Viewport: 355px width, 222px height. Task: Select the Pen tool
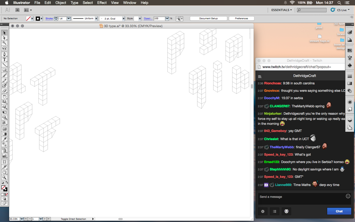pos(4,54)
